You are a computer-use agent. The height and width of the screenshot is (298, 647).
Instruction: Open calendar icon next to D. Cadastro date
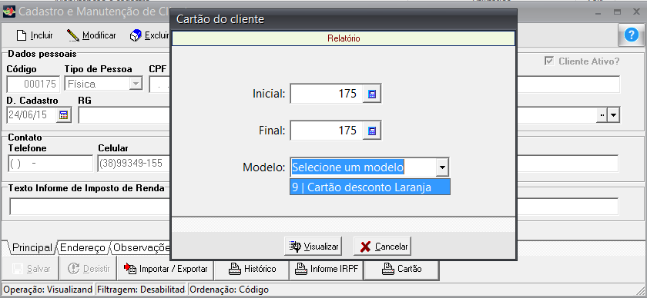point(63,115)
